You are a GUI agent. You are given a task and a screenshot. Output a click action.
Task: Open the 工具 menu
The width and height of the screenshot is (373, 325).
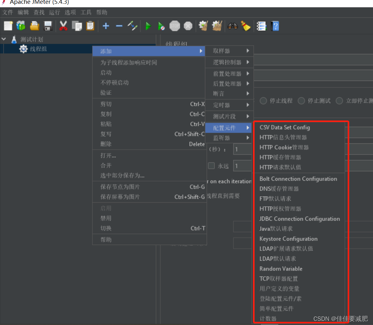point(86,12)
